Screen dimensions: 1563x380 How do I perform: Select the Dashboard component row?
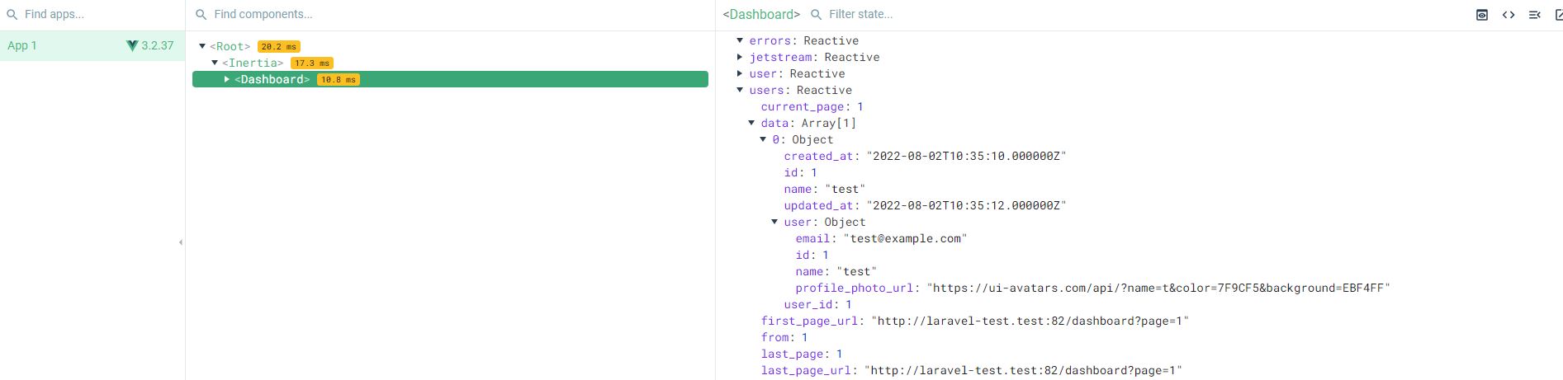[x=450, y=79]
